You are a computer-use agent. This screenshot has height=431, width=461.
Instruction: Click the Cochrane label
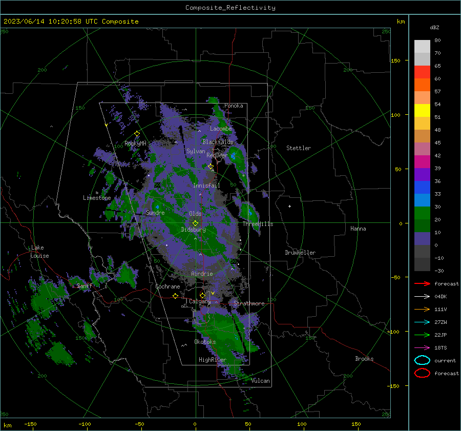coord(167,286)
